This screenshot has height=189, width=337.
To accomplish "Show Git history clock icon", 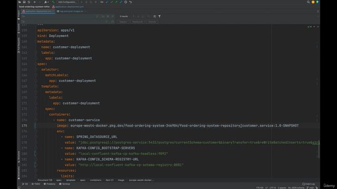I will pyautogui.click(x=126, y=2).
